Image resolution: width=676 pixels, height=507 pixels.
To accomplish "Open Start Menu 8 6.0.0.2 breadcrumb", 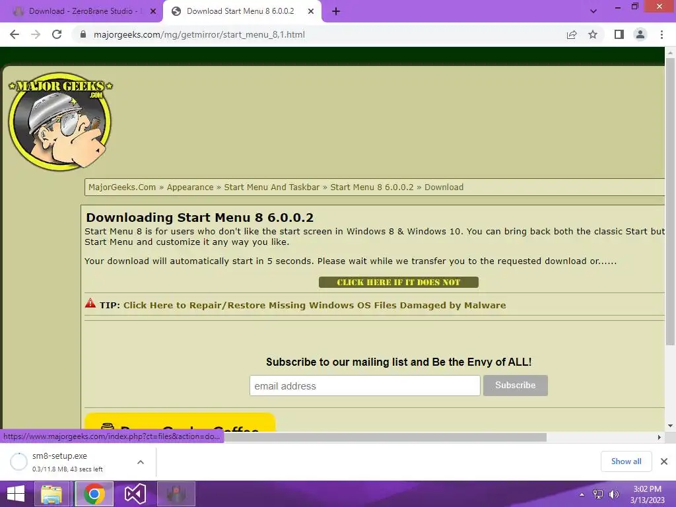I will click(x=372, y=187).
